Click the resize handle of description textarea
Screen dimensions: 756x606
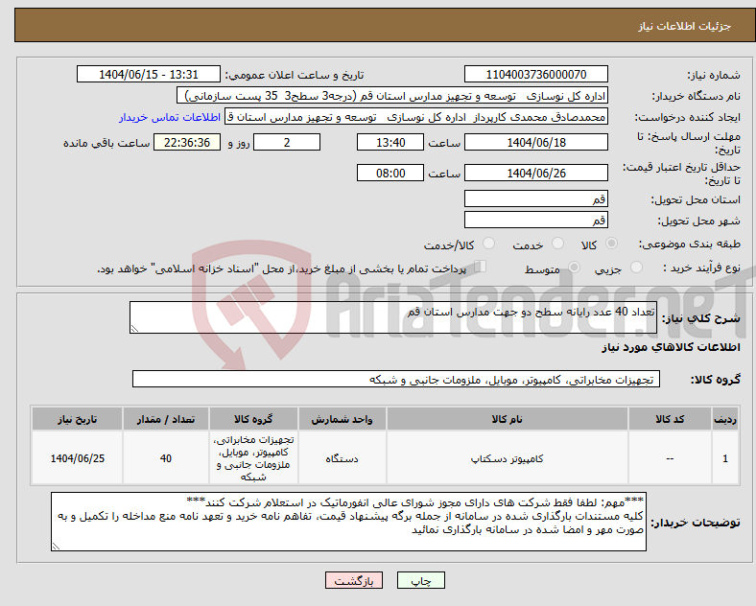pyautogui.click(x=134, y=329)
